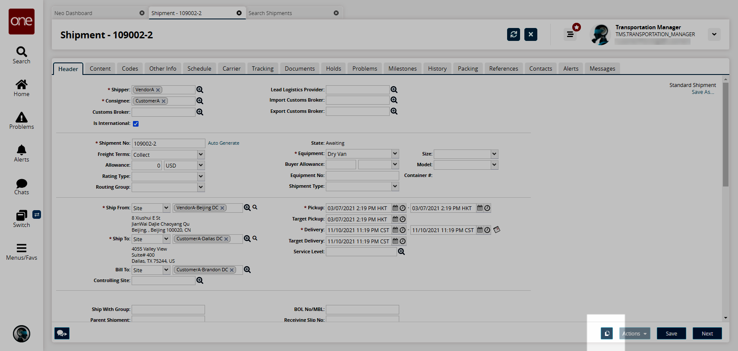
Task: Uncheck the Is International checkbox
Action: (x=136, y=124)
